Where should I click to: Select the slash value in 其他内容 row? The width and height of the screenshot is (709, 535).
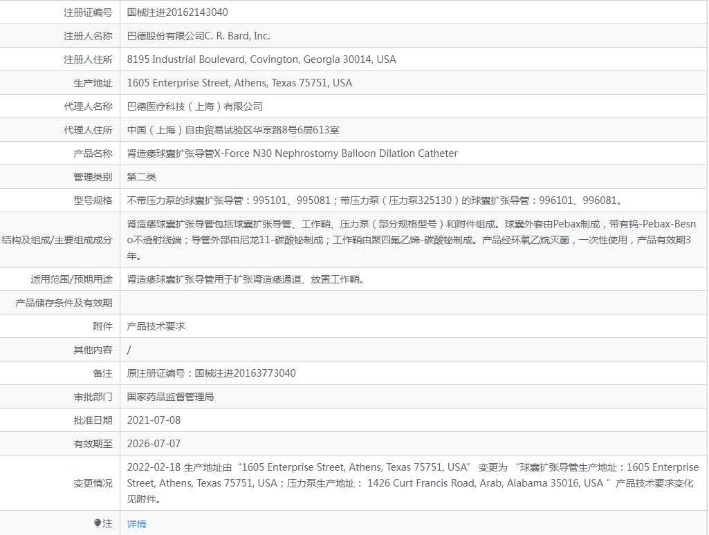pyautogui.click(x=129, y=350)
